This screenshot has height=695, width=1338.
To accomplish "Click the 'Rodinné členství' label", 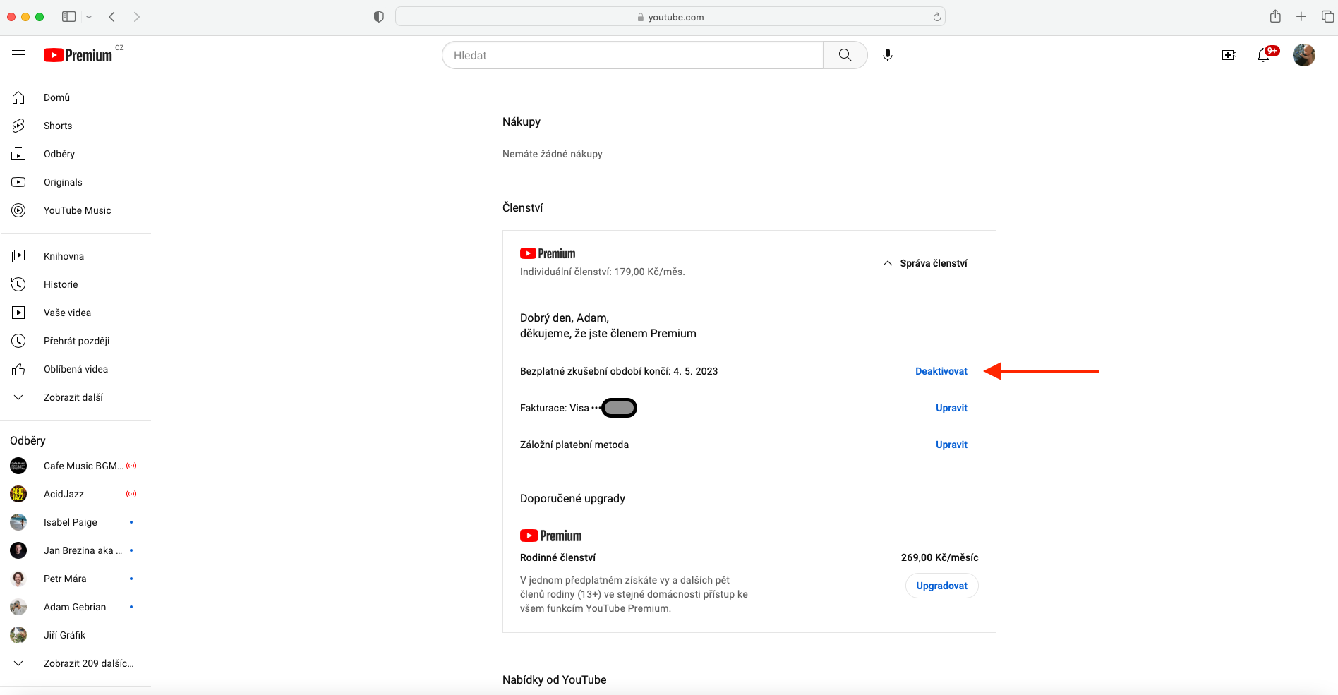I will 558,557.
